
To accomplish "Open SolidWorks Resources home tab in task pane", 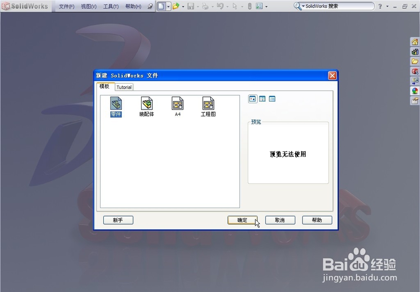I will click(x=415, y=42).
